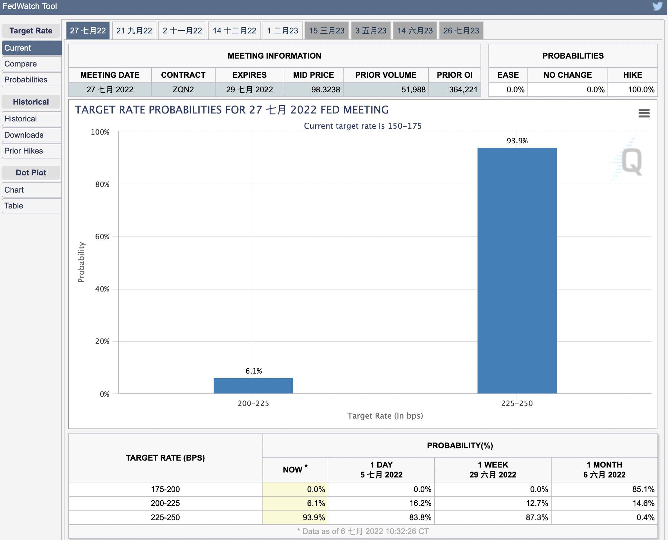
Task: Click the 1 WEEK 29 六月 2022 header
Action: click(x=493, y=470)
